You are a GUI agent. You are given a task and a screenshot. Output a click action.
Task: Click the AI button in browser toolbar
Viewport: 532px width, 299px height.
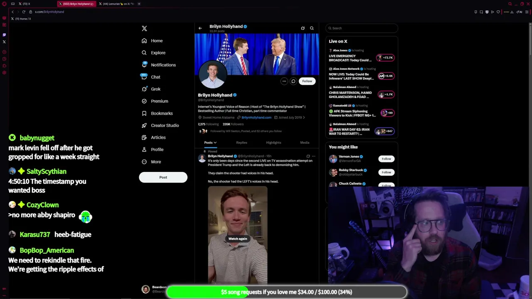click(519, 12)
